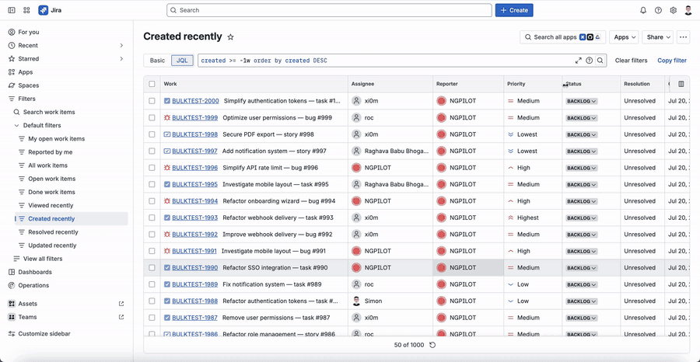Viewport: 700px width, 362px height.
Task: Click Search all apps button
Action: coord(562,37)
